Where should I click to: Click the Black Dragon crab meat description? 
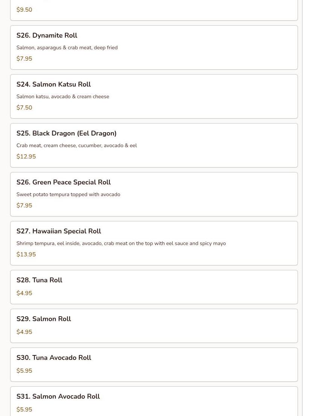point(76,146)
